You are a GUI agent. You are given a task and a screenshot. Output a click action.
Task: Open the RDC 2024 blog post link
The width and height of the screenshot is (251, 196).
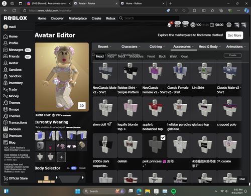tap(17, 149)
